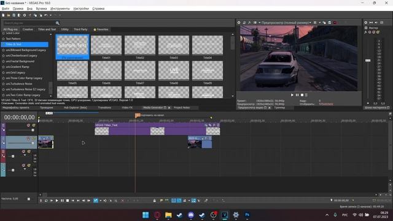Open the Справка menu
Screen dimensions: 393x221
pos(98,9)
